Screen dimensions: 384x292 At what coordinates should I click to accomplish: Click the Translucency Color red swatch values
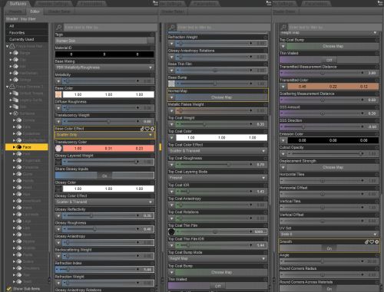[108, 149]
